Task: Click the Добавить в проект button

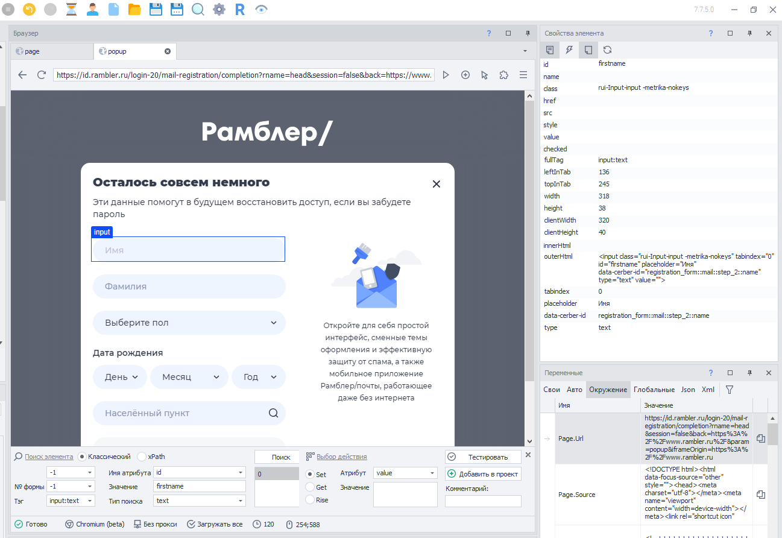Action: [483, 474]
